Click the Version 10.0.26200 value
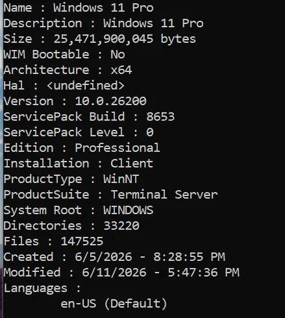This screenshot has width=285, height=318. coord(110,101)
